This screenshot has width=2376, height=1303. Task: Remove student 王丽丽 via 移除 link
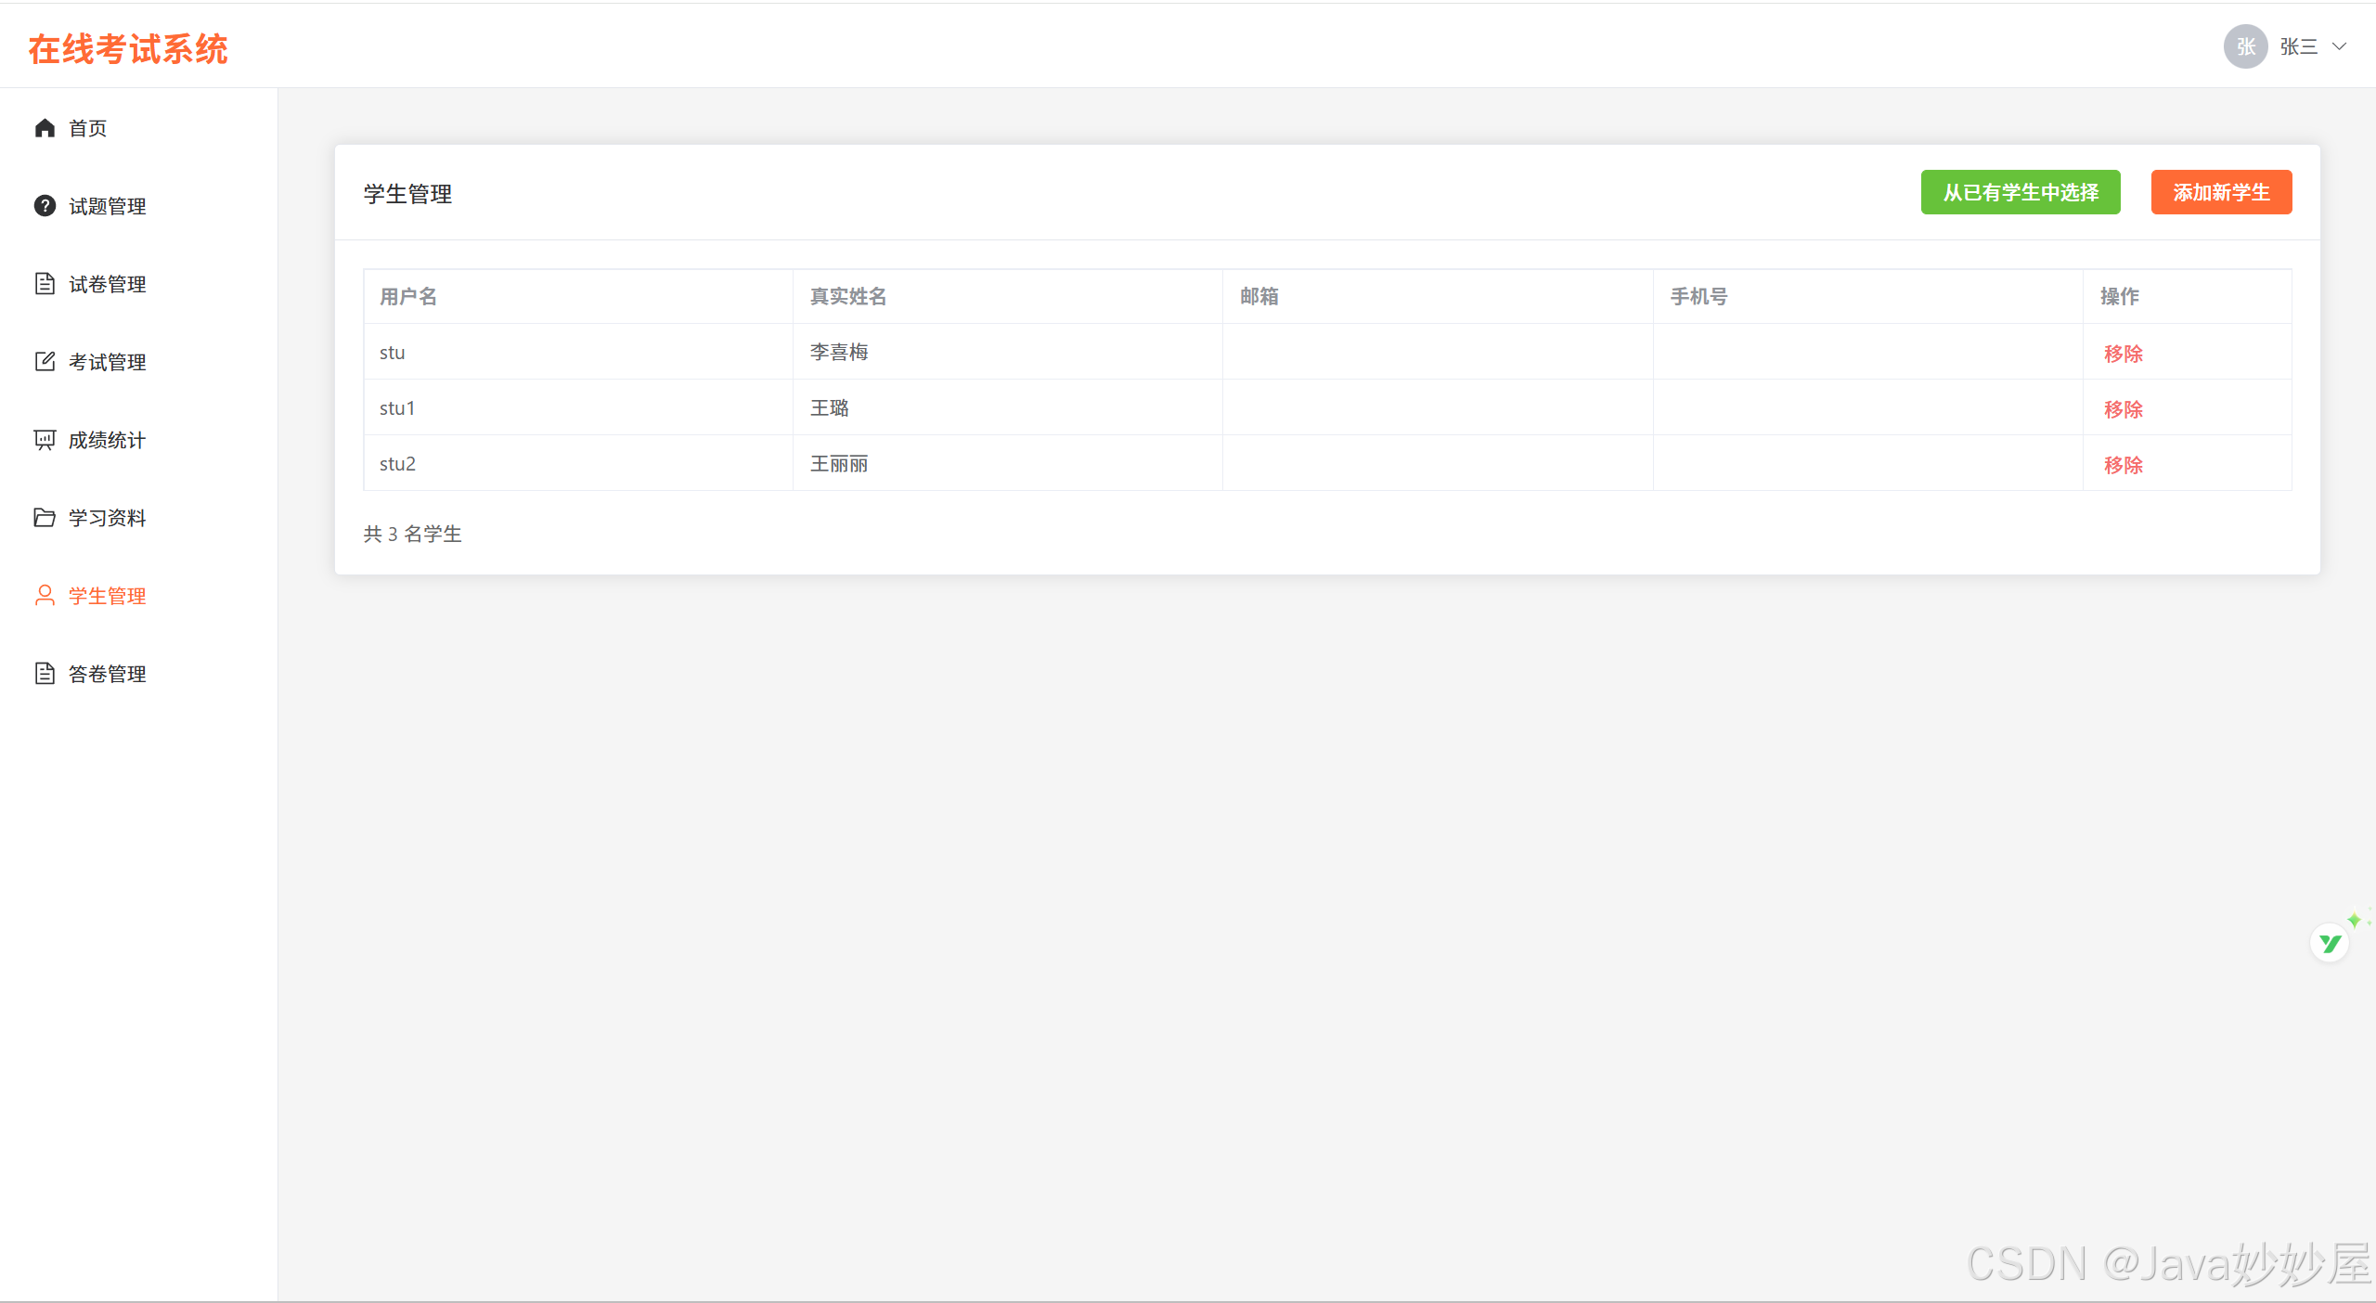[x=2123, y=465]
